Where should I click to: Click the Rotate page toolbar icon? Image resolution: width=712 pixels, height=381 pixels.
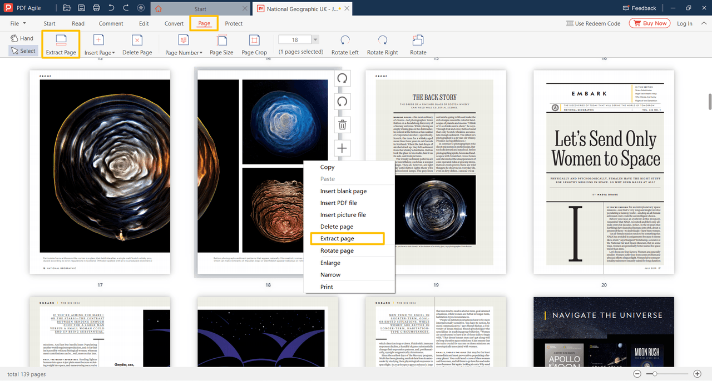418,44
